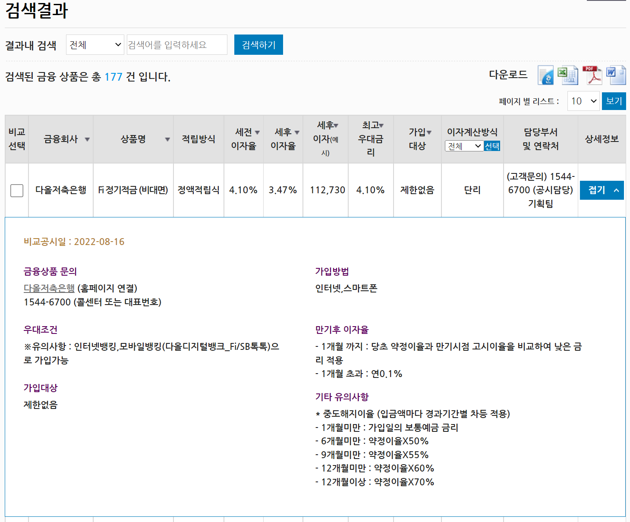630x522 pixels.
Task: Click 12개월이상 : 약정이율X70% line
Action: [375, 482]
